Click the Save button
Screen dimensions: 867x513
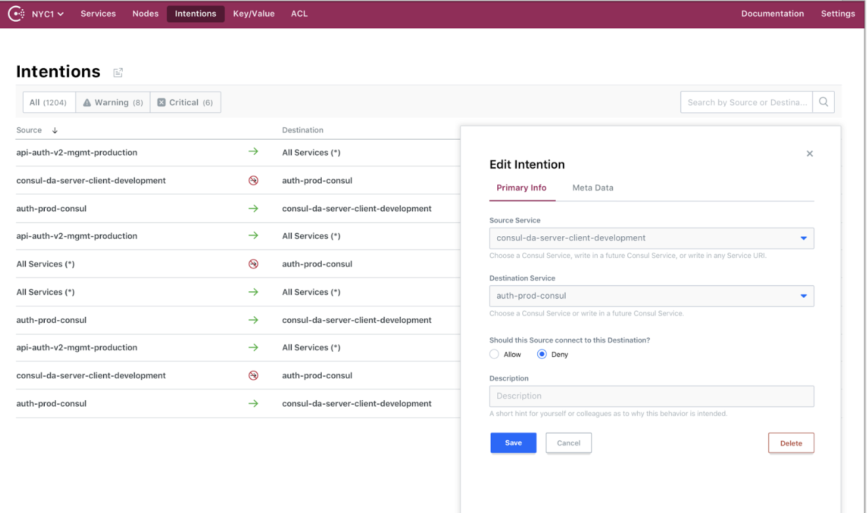(x=513, y=443)
